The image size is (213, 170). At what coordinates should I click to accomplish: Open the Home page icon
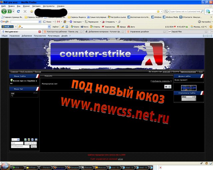tap(32, 12)
